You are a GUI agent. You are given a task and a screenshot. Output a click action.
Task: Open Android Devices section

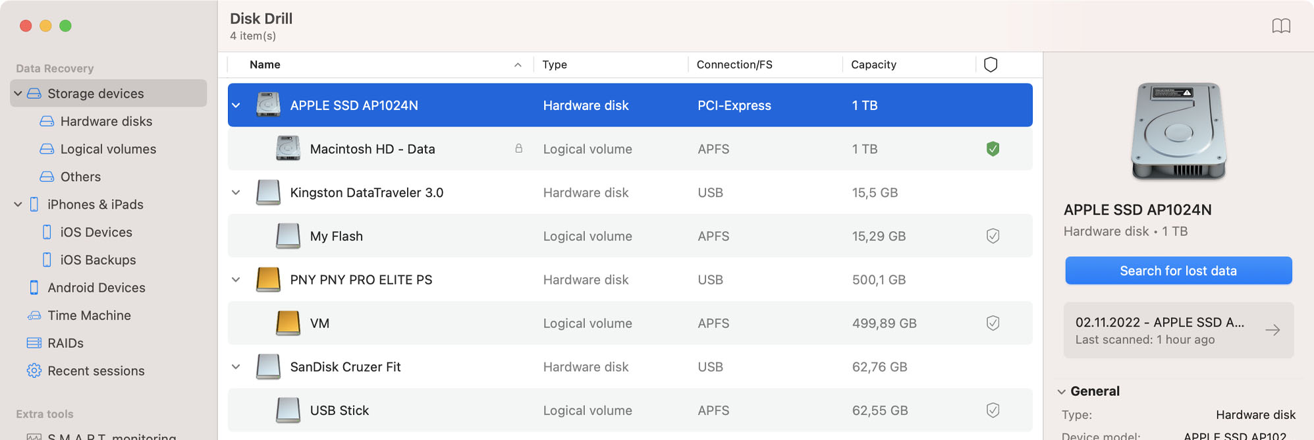coord(96,287)
